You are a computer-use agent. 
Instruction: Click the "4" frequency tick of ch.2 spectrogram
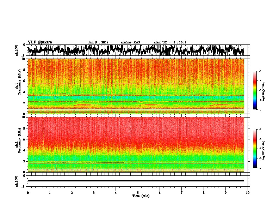click(x=25, y=150)
